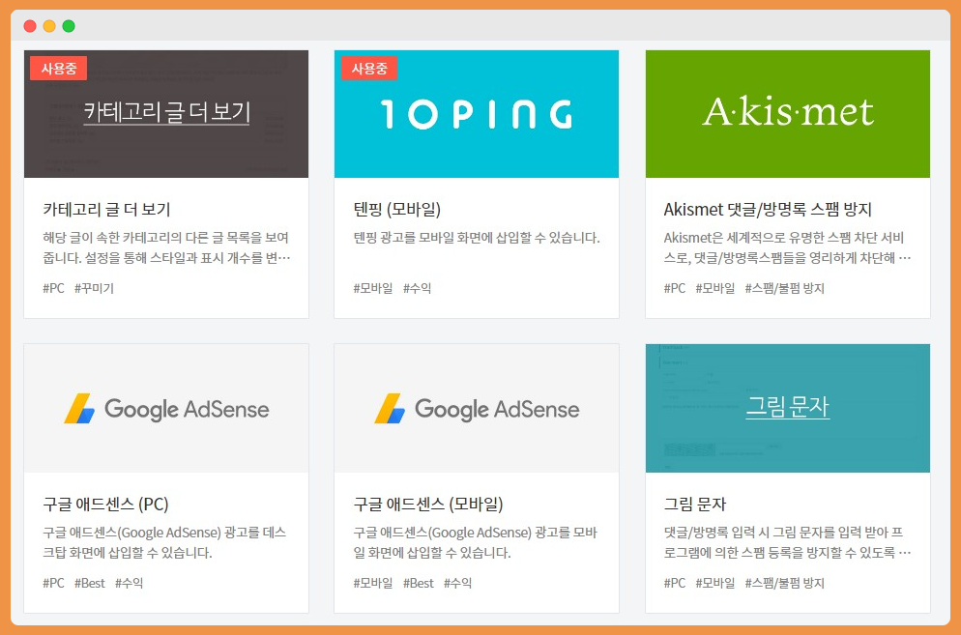Click #수익 tag on 구글 애드센스 (PC) card
Image resolution: width=961 pixels, height=635 pixels.
pos(130,583)
